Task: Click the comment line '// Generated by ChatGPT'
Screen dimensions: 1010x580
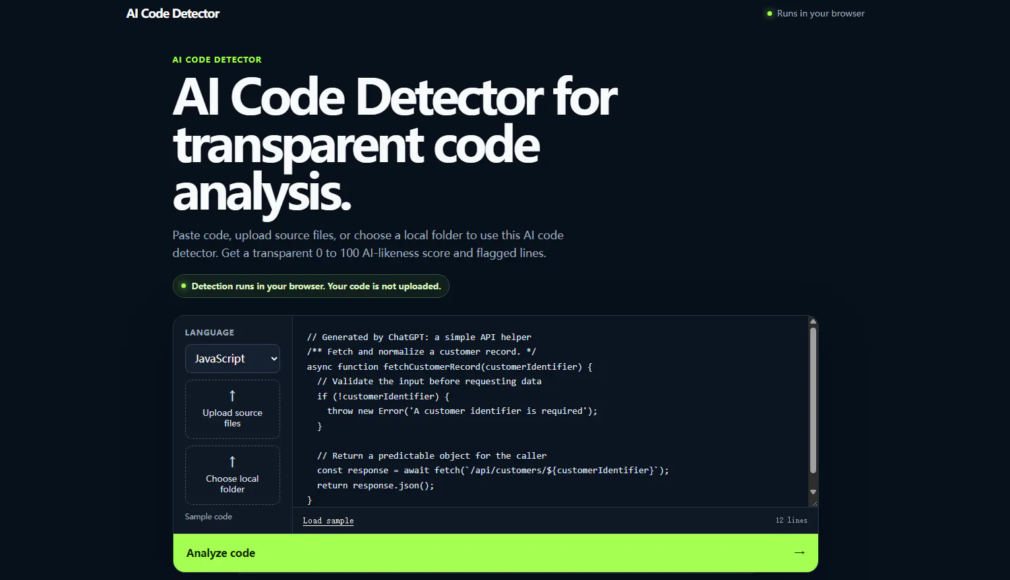Action: point(419,337)
